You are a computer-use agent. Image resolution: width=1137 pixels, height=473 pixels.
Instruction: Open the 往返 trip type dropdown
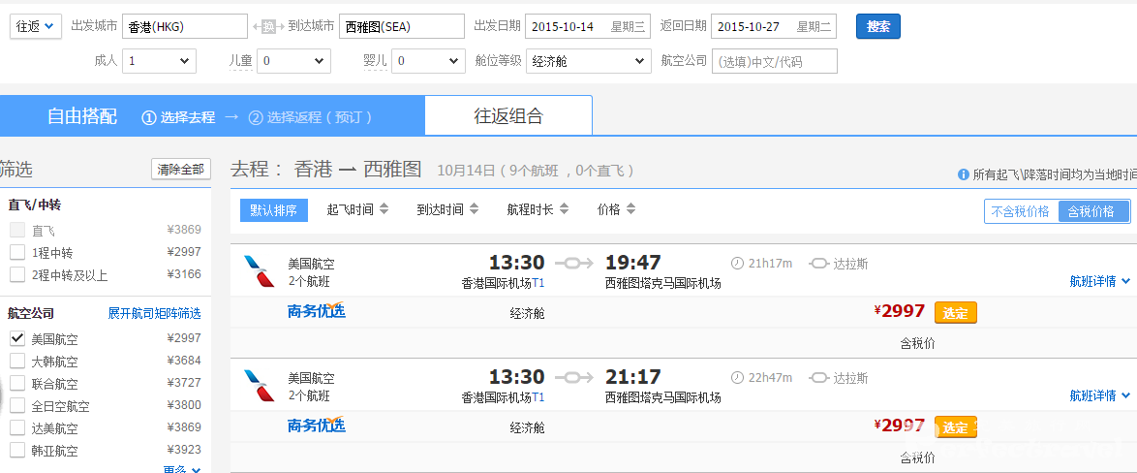click(35, 26)
